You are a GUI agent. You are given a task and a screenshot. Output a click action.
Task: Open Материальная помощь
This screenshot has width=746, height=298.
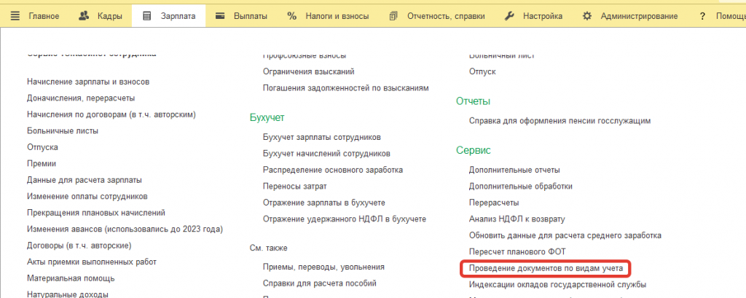click(71, 278)
